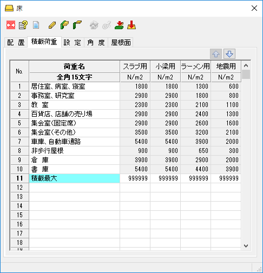
Task: Click 999999 in 小梁用 column
Action: 166,178
